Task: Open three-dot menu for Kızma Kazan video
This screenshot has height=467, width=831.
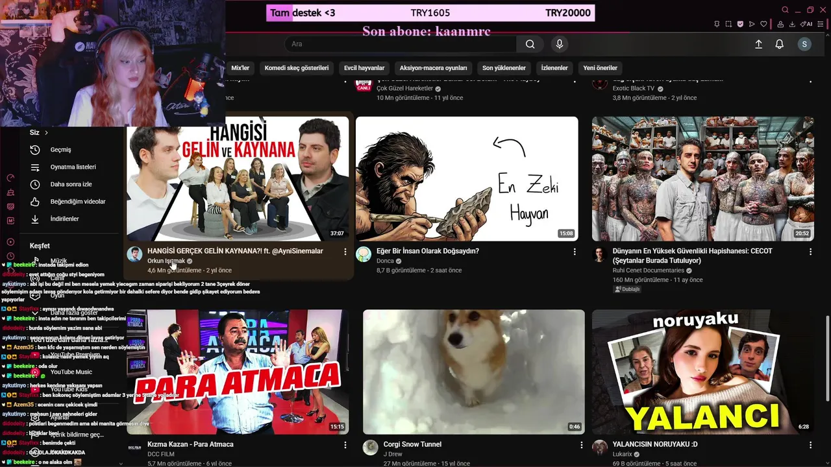Action: pos(345,445)
